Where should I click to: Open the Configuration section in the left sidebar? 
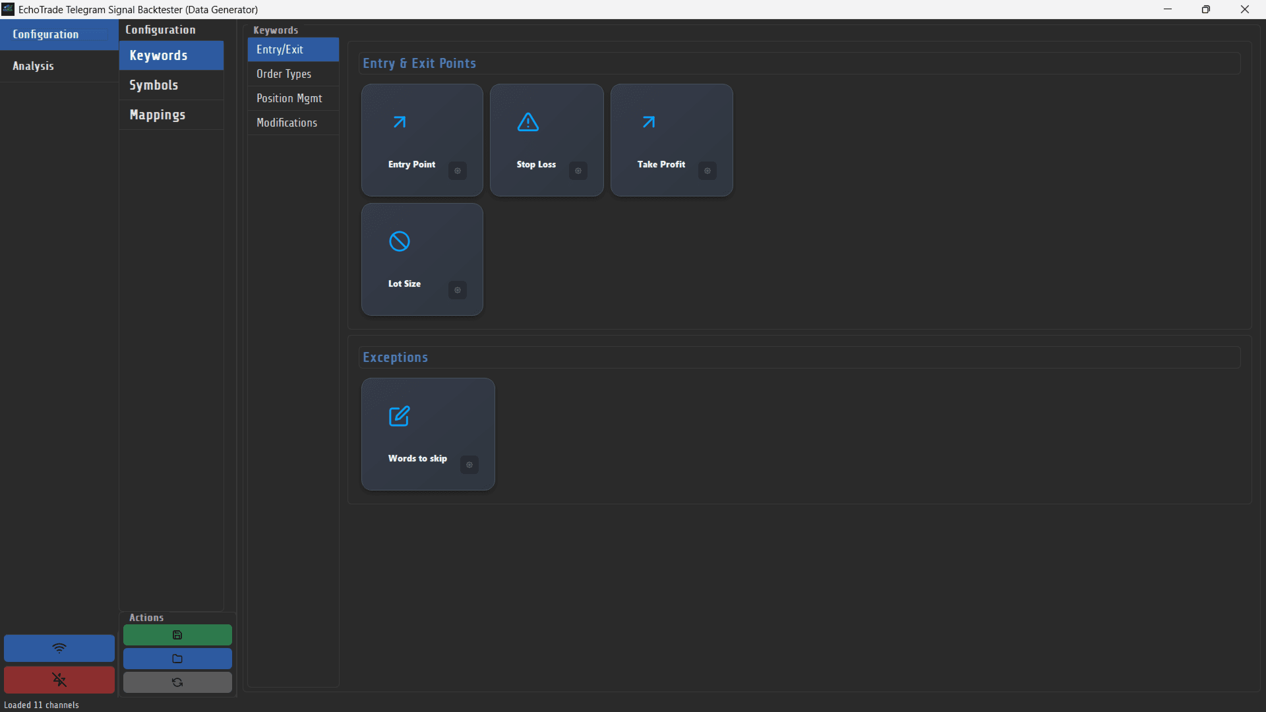point(59,34)
